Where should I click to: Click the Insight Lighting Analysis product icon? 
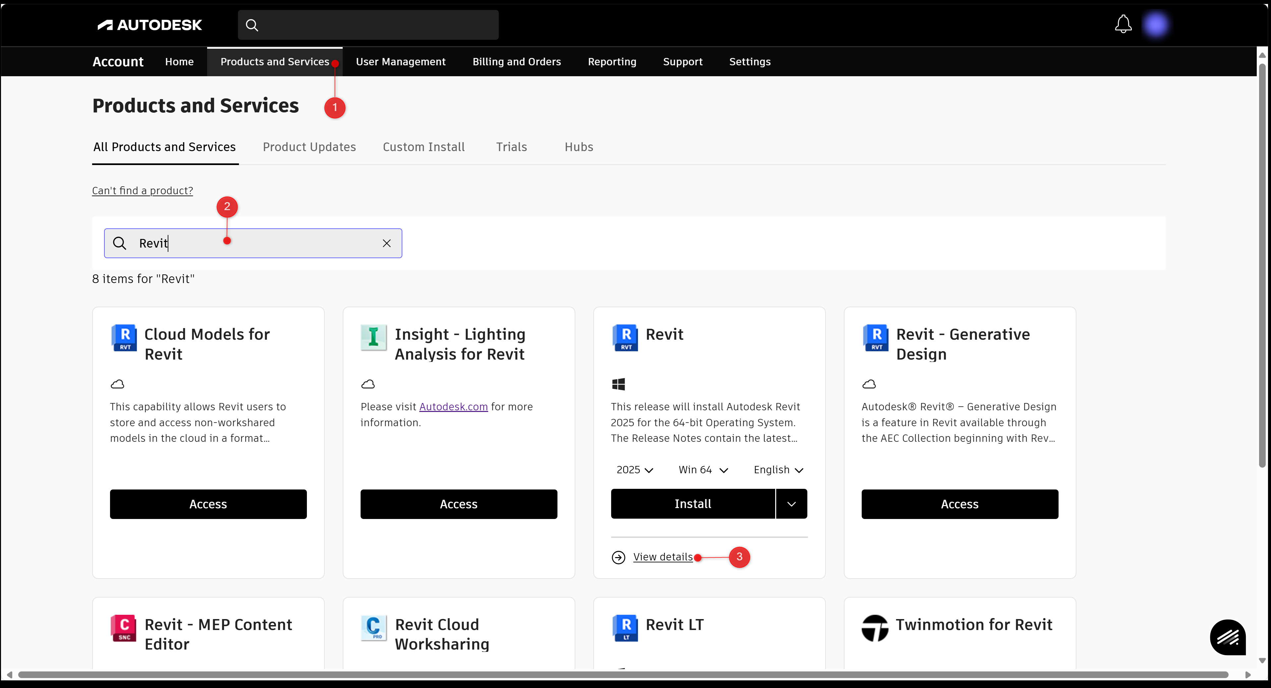click(374, 338)
